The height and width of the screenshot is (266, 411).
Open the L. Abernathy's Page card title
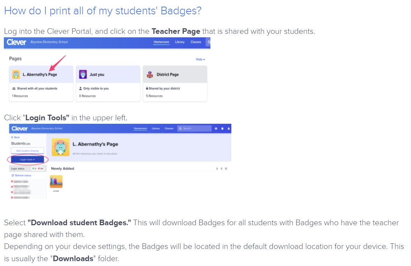click(40, 75)
